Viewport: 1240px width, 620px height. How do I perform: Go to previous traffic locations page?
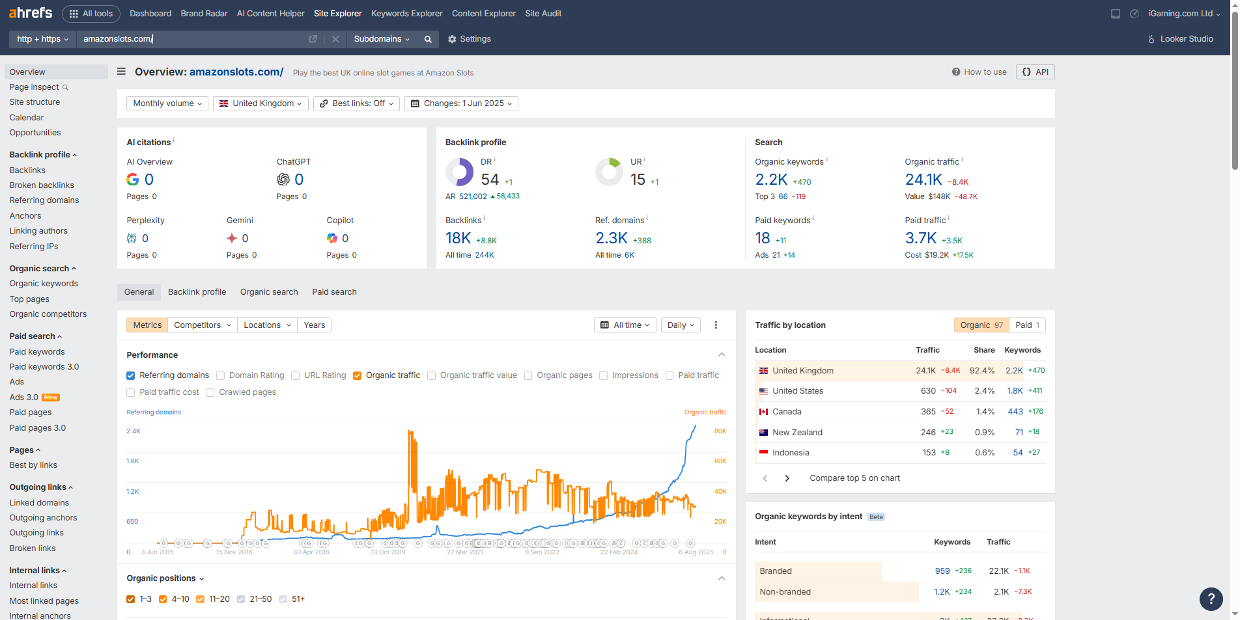765,478
